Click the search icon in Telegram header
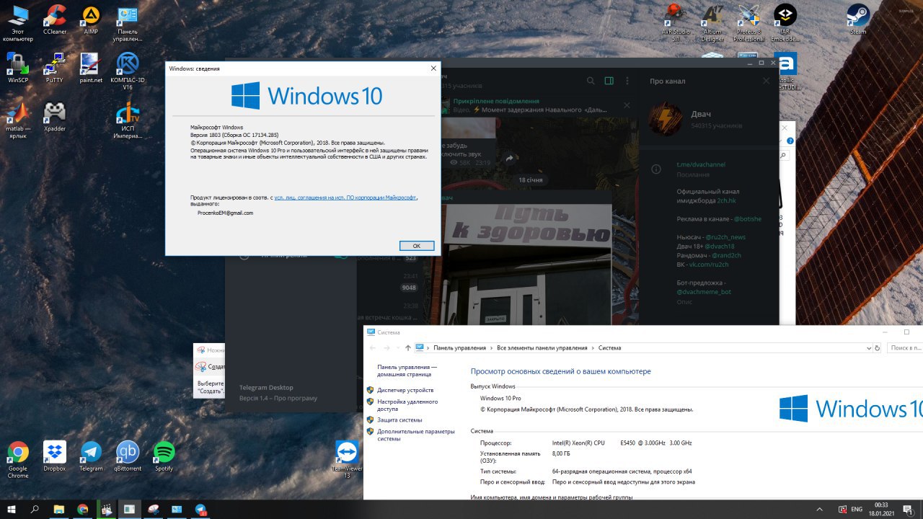923x519 pixels. [x=591, y=81]
